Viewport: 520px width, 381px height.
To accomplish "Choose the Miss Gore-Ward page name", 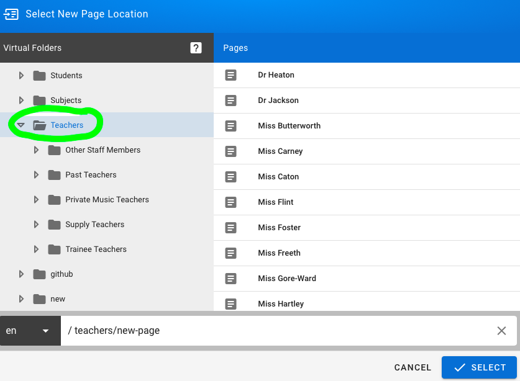I will point(287,279).
